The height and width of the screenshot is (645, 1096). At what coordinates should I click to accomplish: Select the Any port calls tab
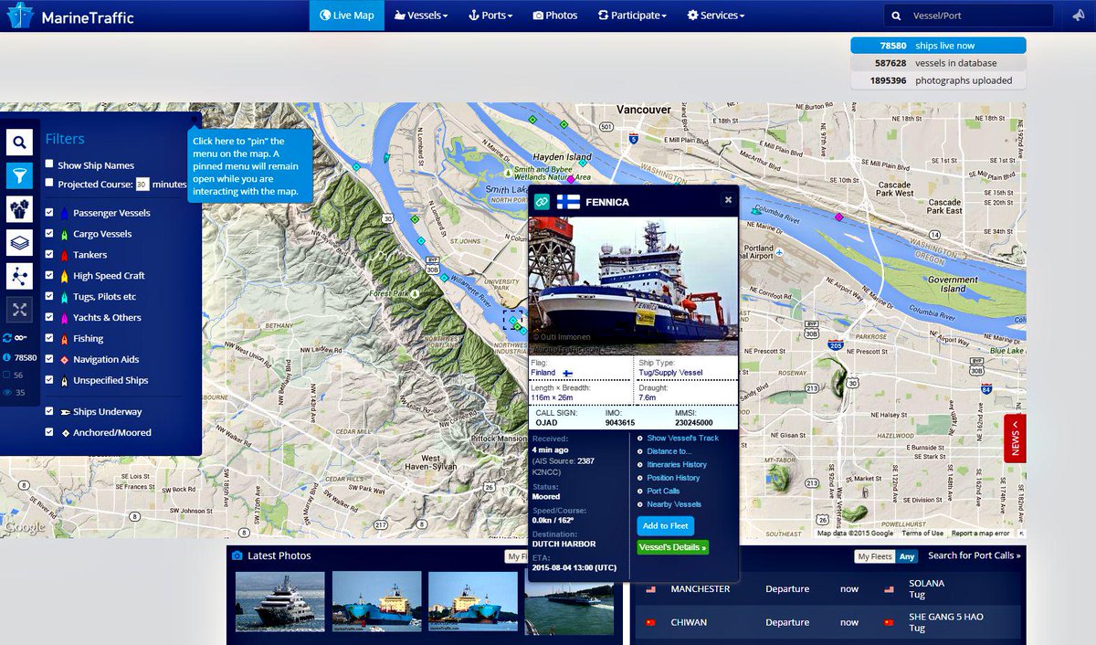click(x=906, y=556)
